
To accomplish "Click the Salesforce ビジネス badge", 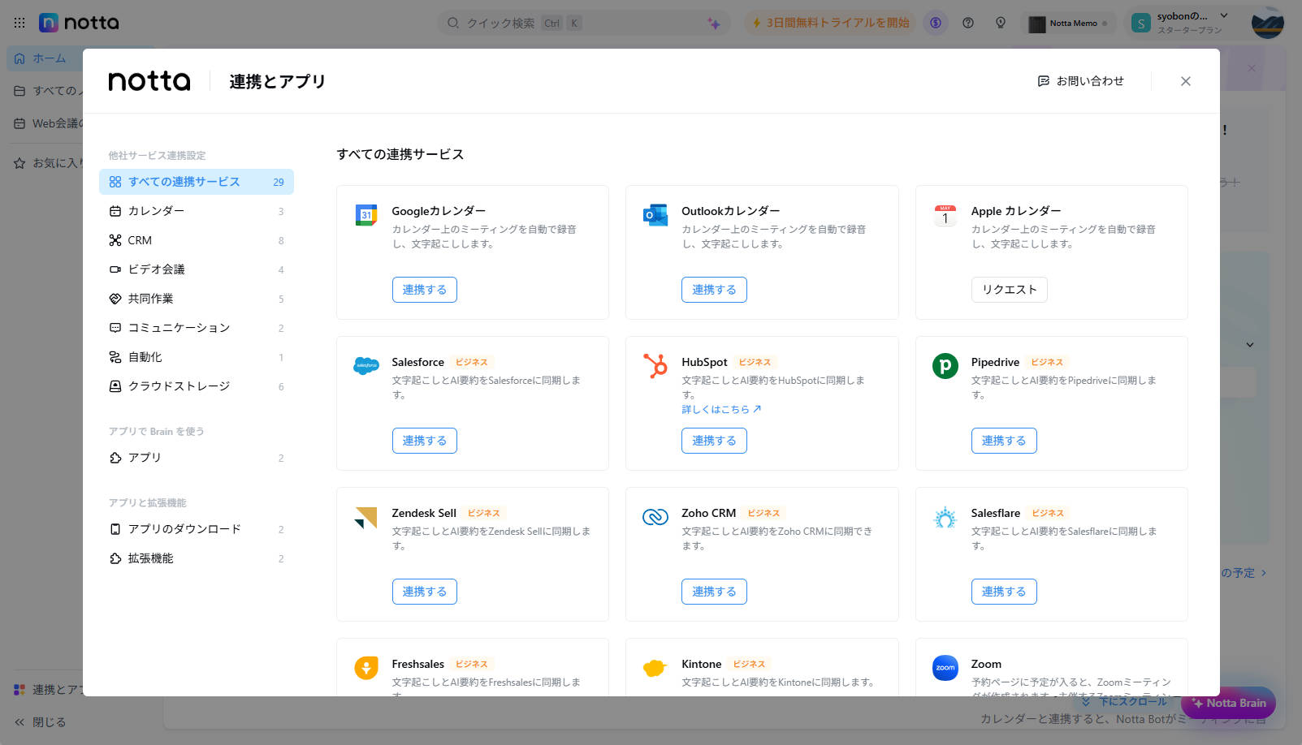I will click(x=471, y=362).
